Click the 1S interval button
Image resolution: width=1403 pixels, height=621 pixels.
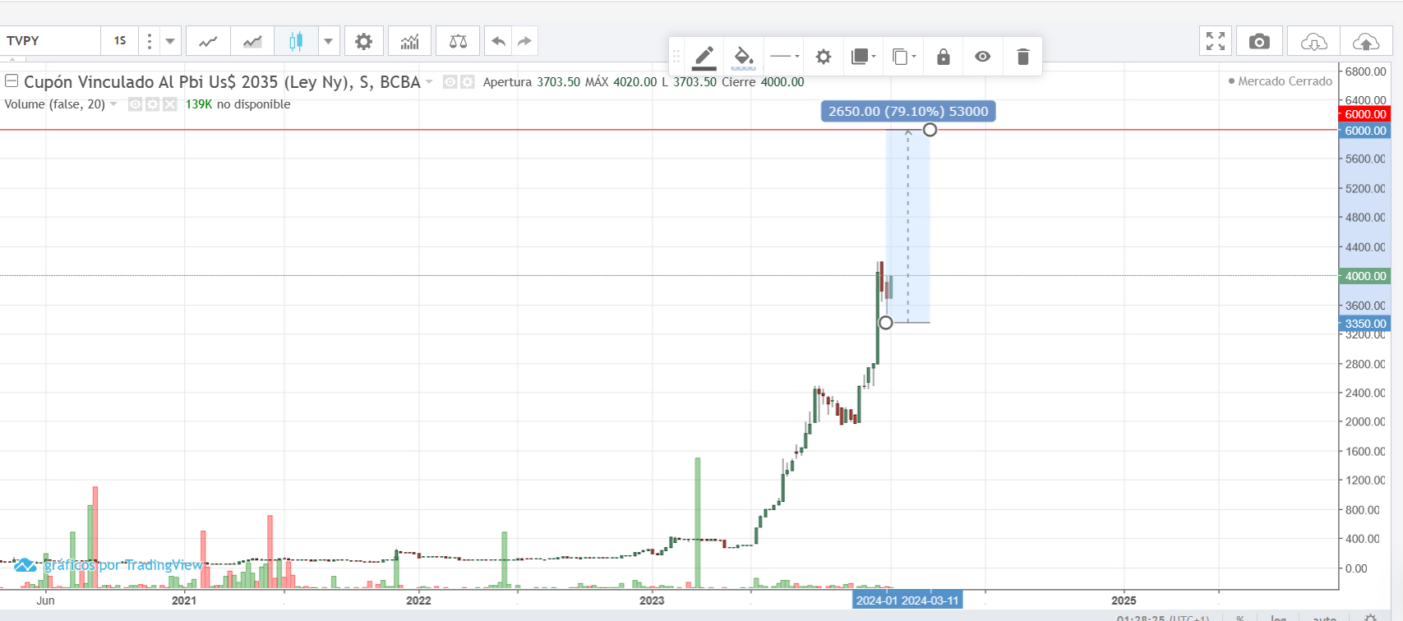coord(120,41)
